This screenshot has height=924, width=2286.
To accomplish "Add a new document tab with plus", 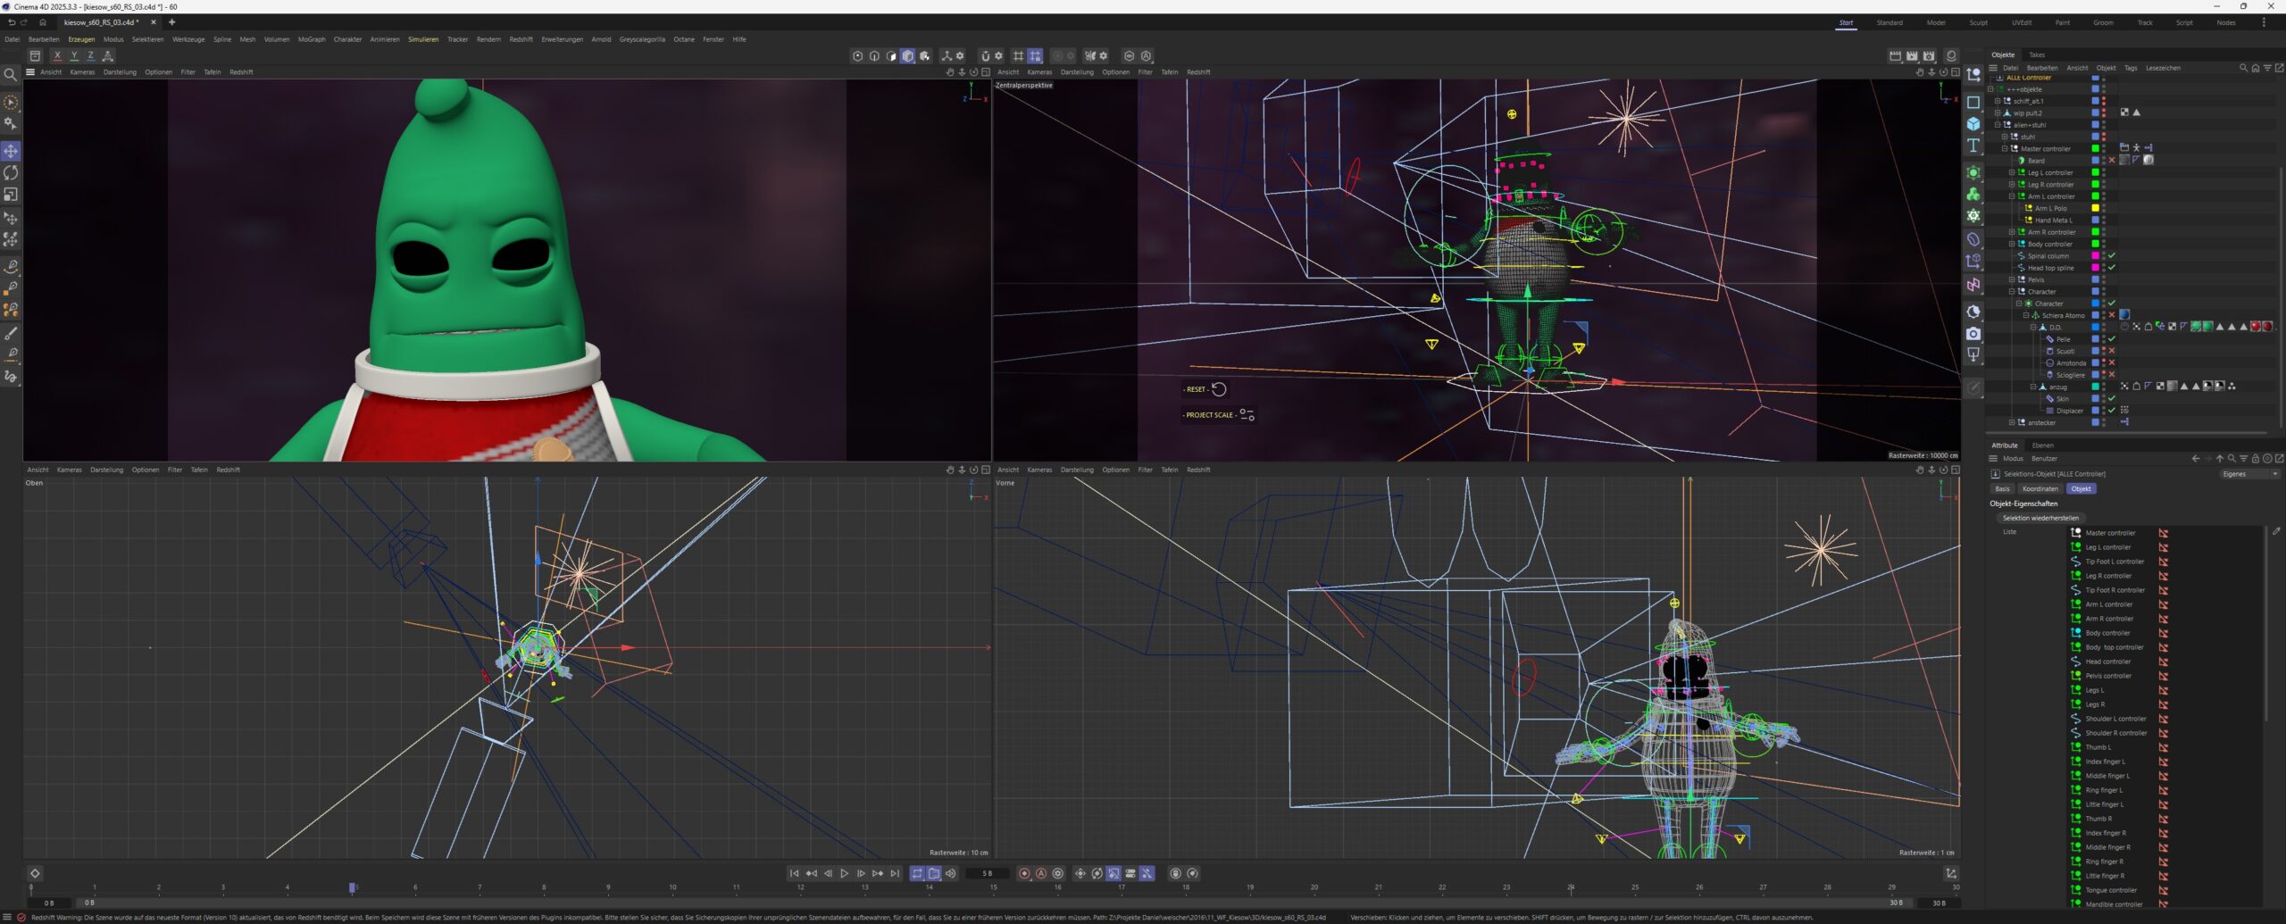I will [171, 22].
